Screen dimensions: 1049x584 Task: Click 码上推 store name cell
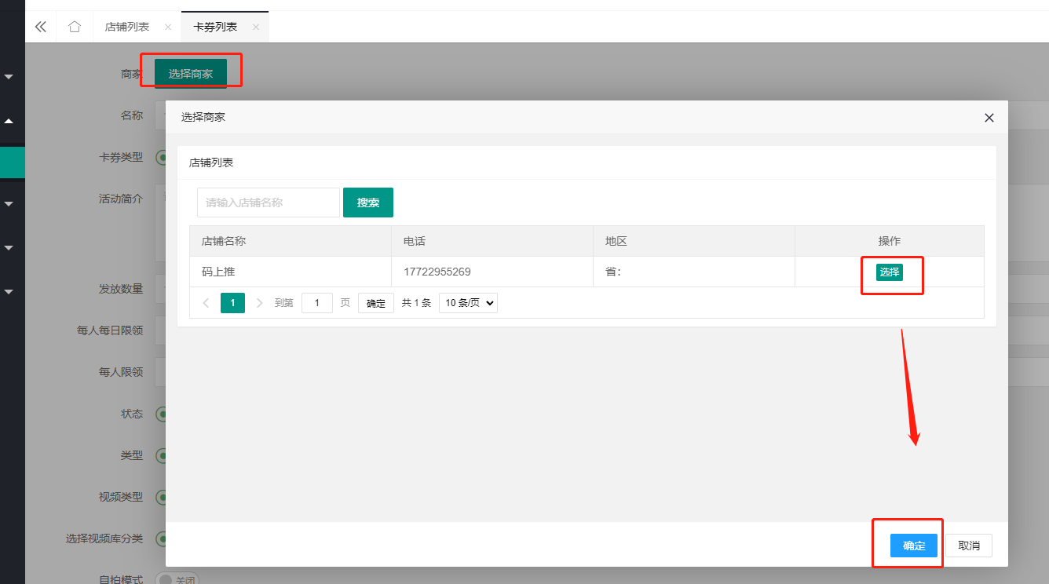pyautogui.click(x=291, y=272)
